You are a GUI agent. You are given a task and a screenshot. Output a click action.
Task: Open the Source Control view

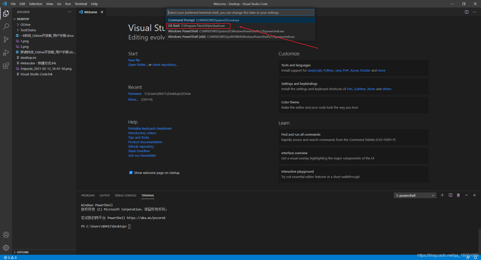pos(6,40)
